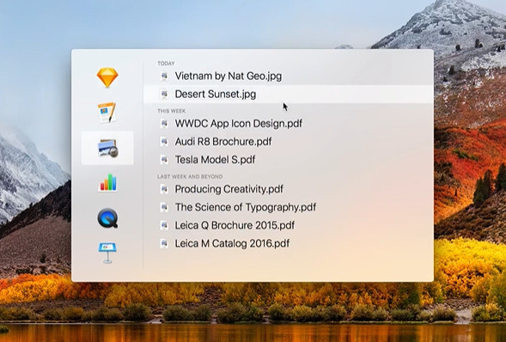Click file icon beside Desert Sunset.jpg
This screenshot has width=506, height=342.
pos(164,95)
